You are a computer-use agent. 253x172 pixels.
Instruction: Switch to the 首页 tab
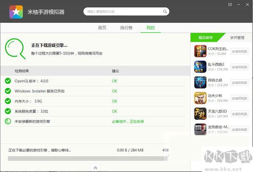[102, 28]
